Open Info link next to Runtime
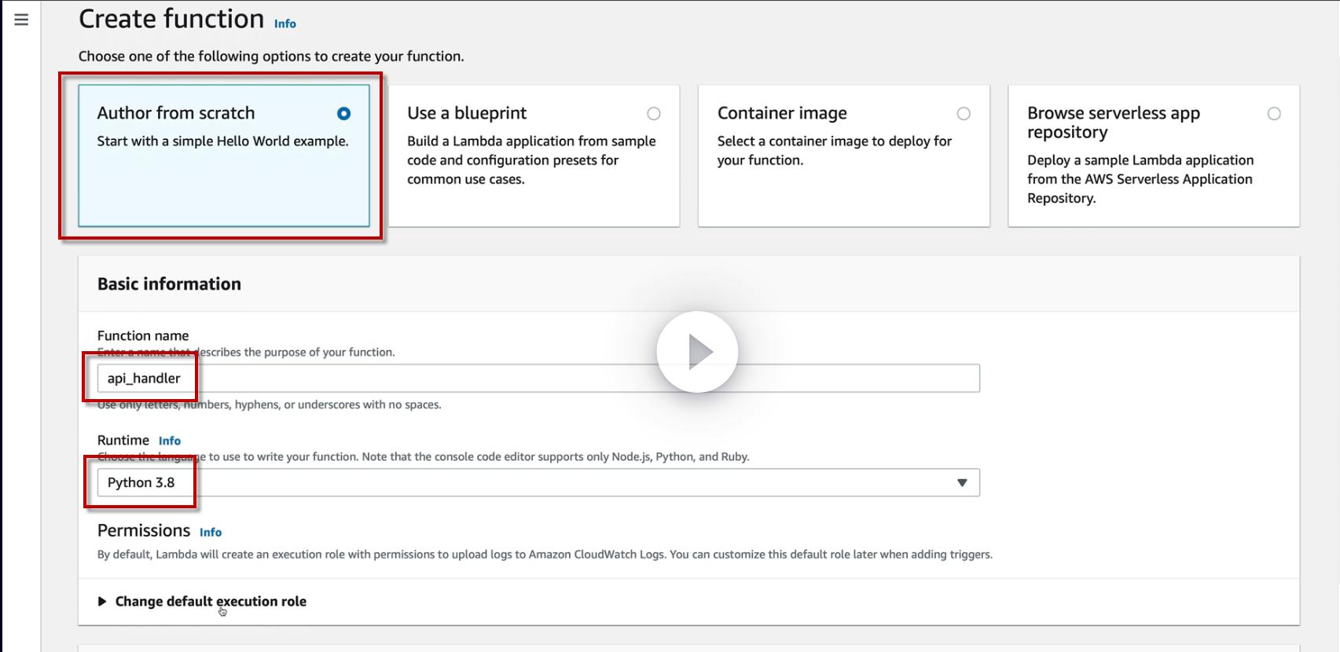1340x652 pixels. tap(170, 441)
